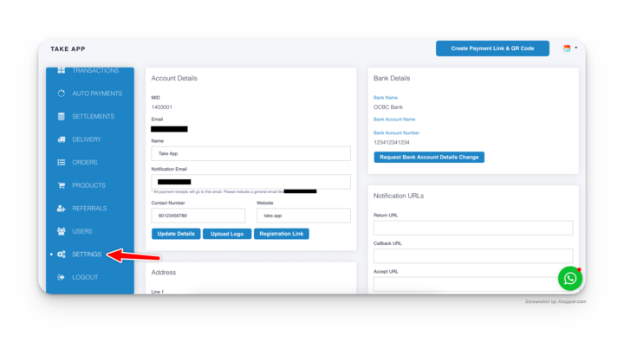Click the Settlements database icon
Screen dimensions: 624x342
(x=61, y=117)
